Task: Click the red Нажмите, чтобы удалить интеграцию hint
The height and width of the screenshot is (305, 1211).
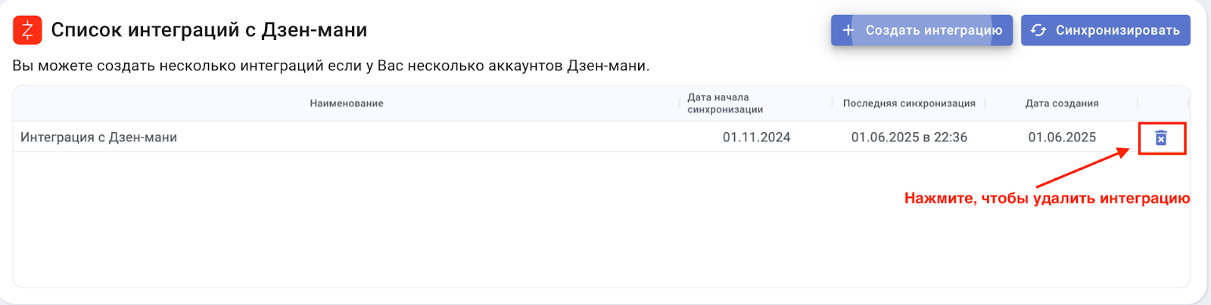Action: [x=1047, y=199]
